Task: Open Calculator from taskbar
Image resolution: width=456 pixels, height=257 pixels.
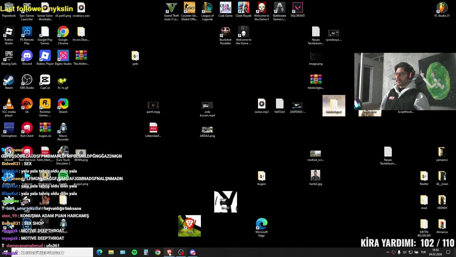Action: pyautogui.click(x=146, y=252)
